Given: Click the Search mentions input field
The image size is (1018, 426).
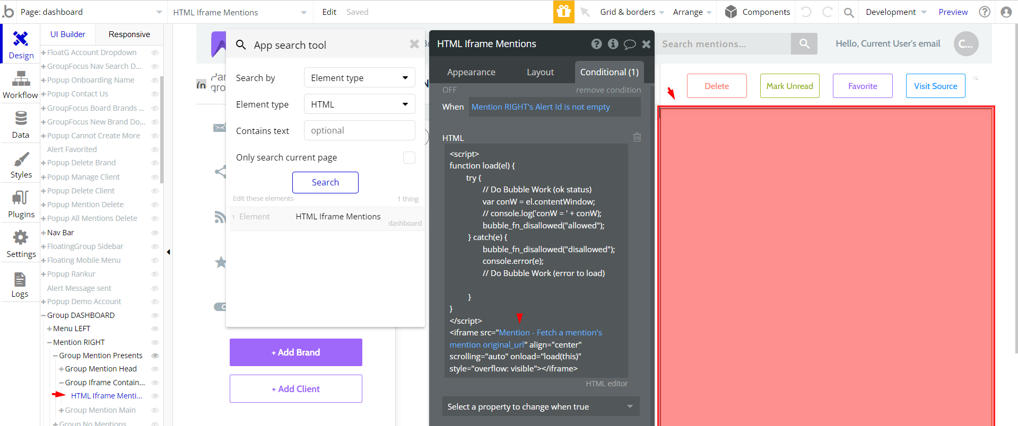Looking at the screenshot, I should [725, 43].
